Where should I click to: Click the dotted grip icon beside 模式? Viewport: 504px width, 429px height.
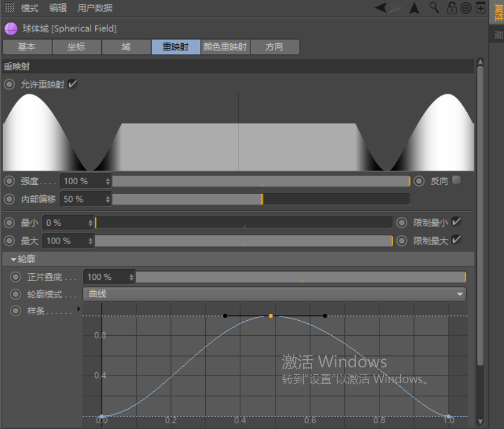(9, 8)
